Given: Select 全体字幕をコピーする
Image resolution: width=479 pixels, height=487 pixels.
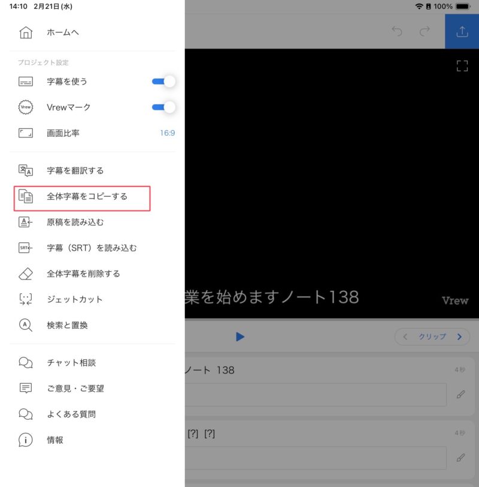Looking at the screenshot, I should click(x=87, y=196).
